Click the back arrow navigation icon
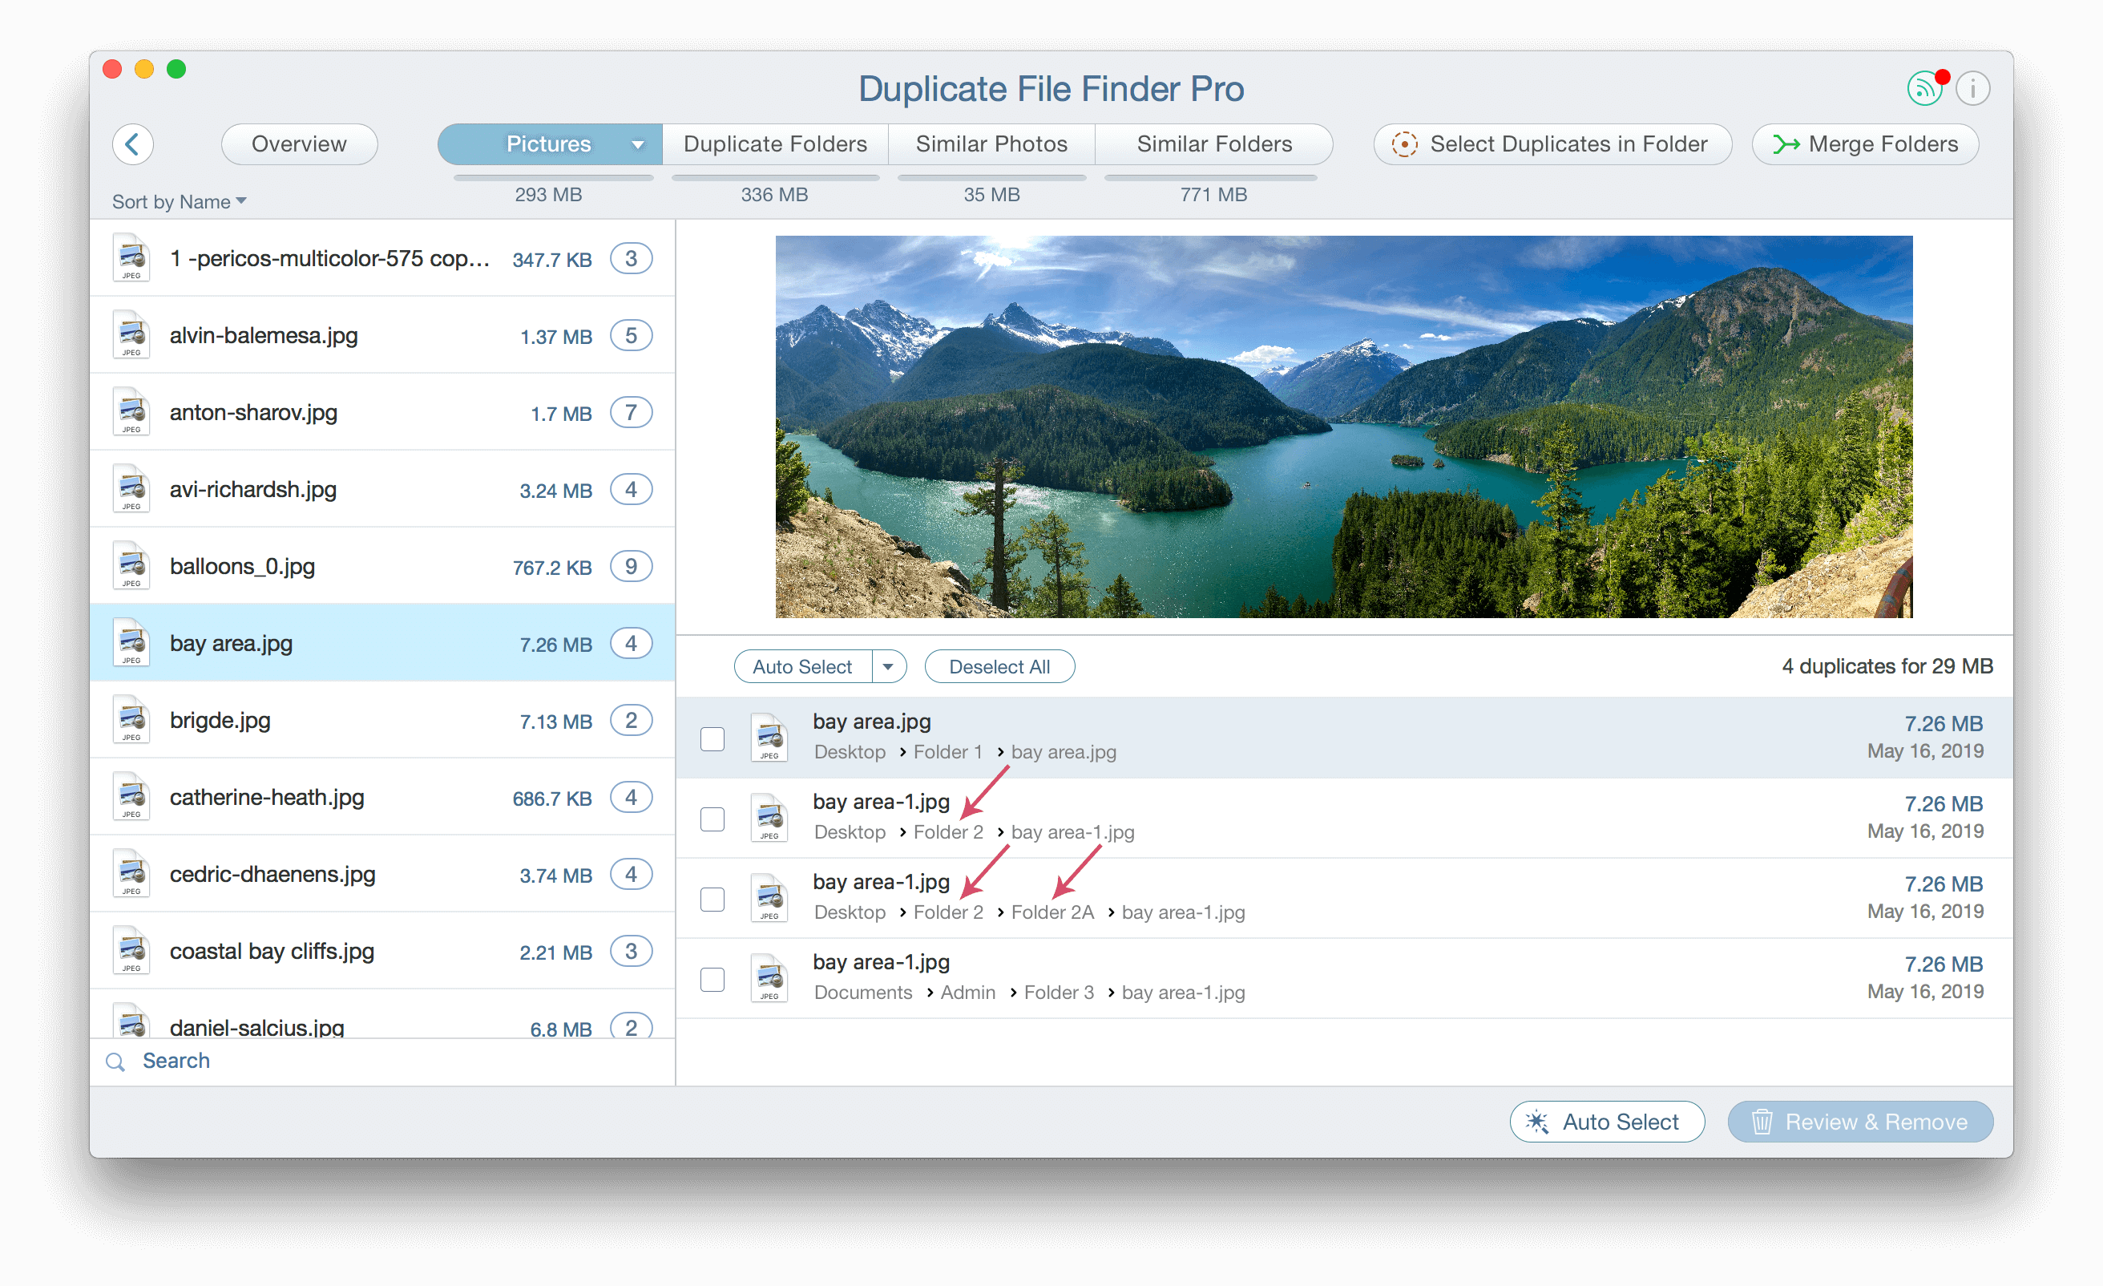2103x1286 pixels. pyautogui.click(x=137, y=143)
